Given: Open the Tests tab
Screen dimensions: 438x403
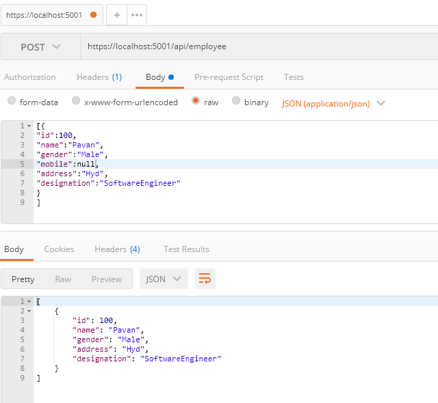Looking at the screenshot, I should click(x=294, y=77).
